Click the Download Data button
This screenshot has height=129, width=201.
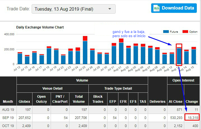tap(174, 8)
